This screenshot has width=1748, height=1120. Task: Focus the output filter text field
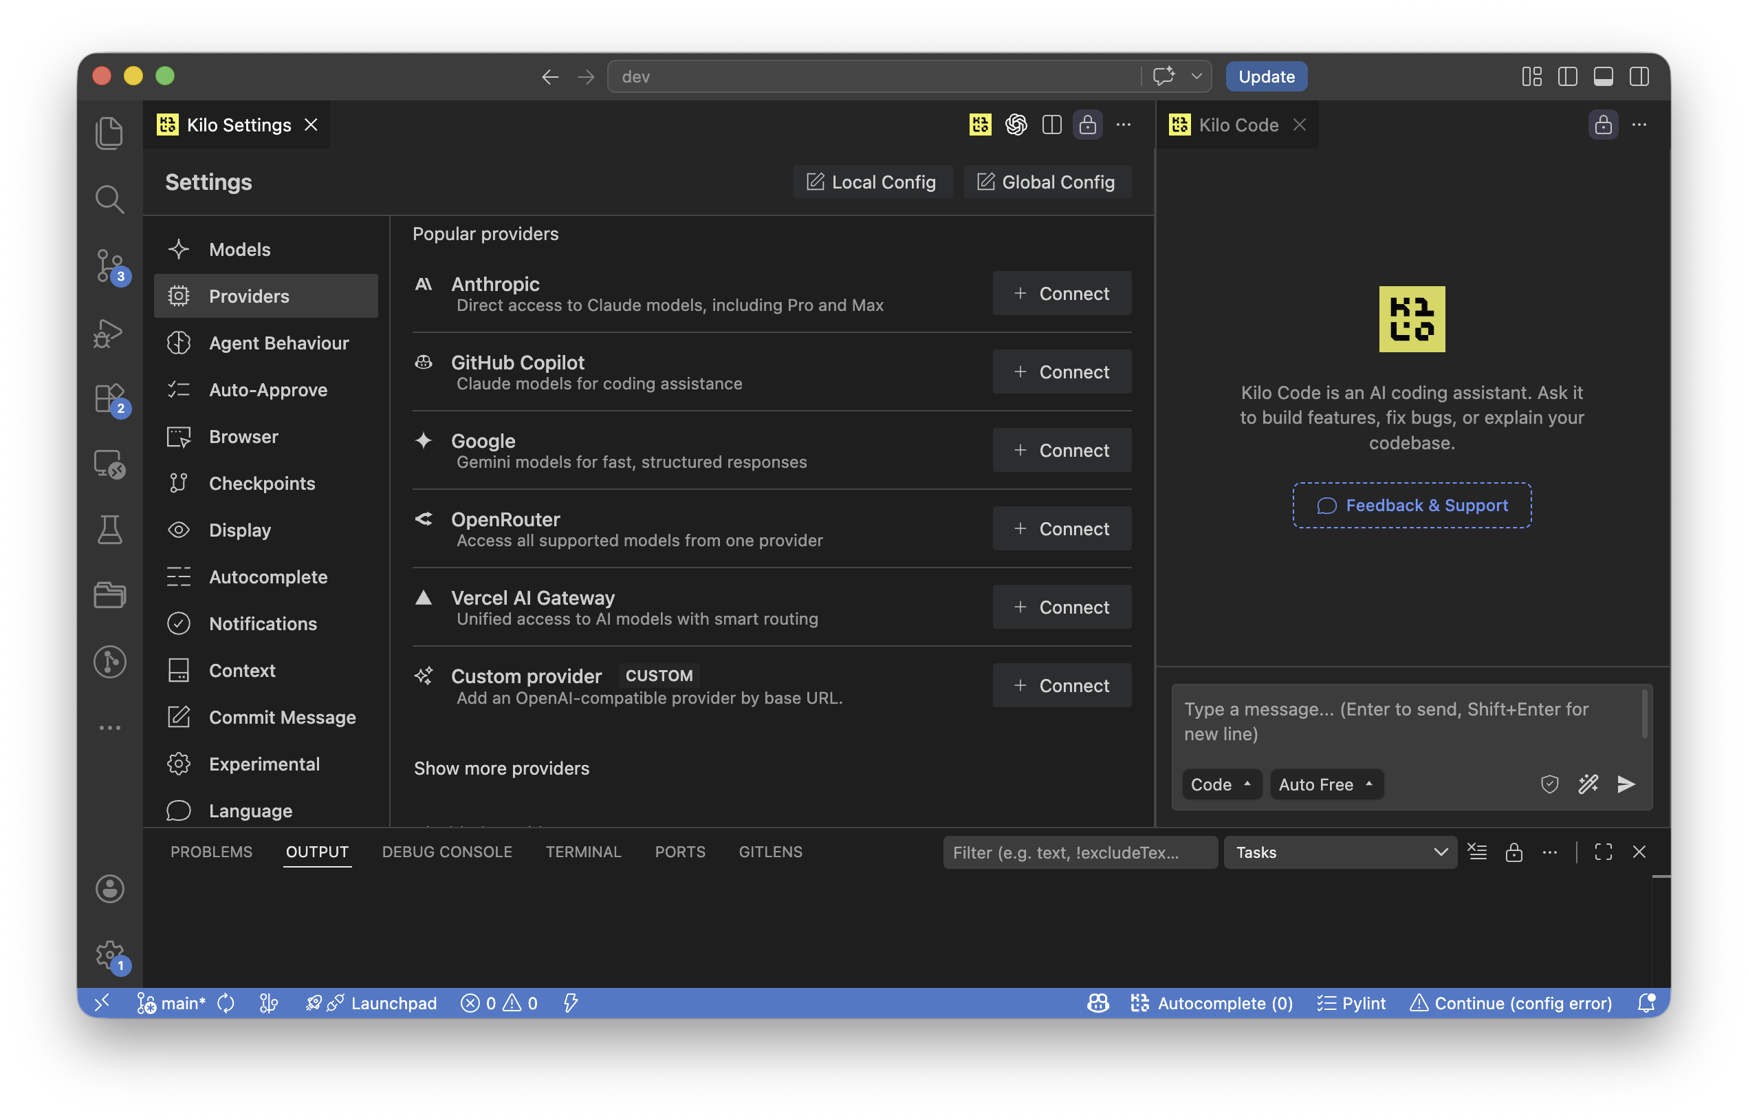coord(1080,852)
